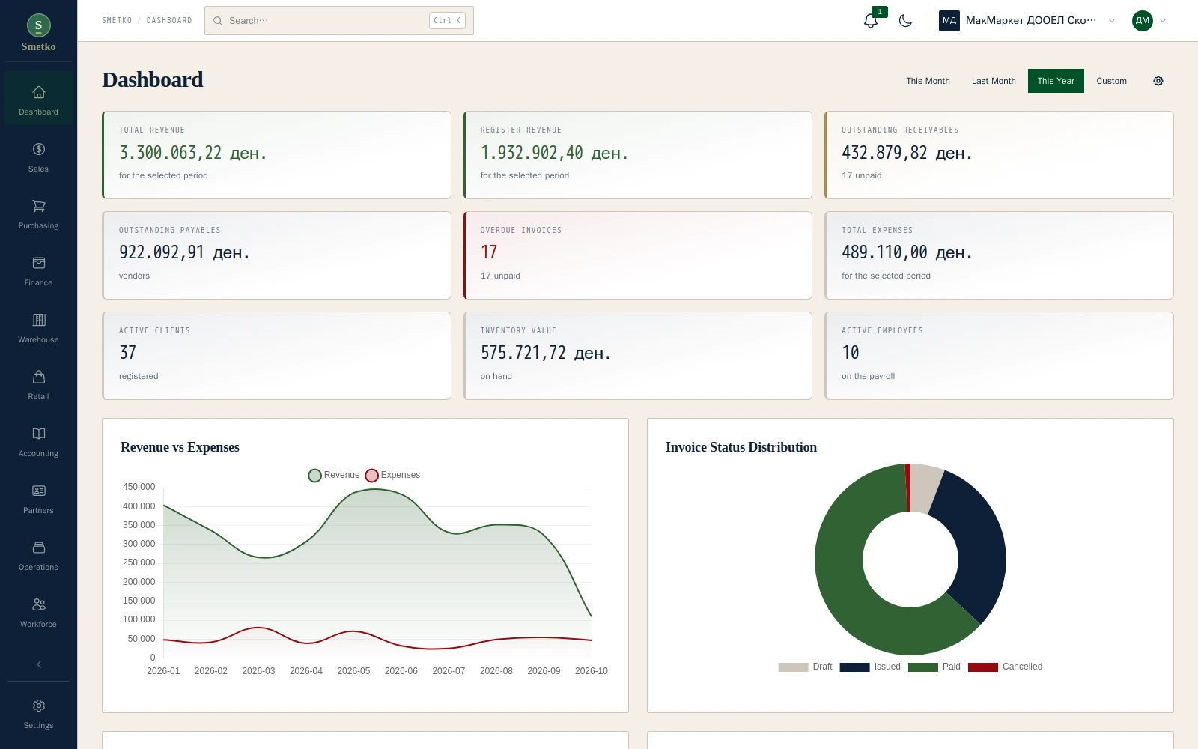Select the Last Month period tab
The height and width of the screenshot is (749, 1198).
tap(994, 81)
